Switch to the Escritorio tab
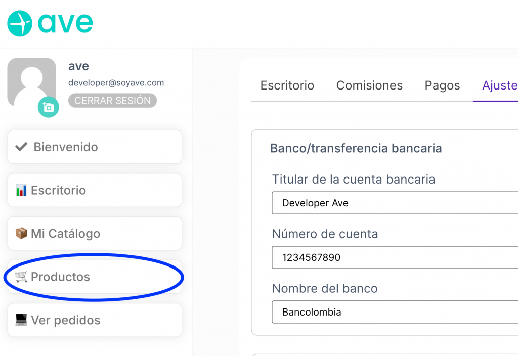 [287, 85]
